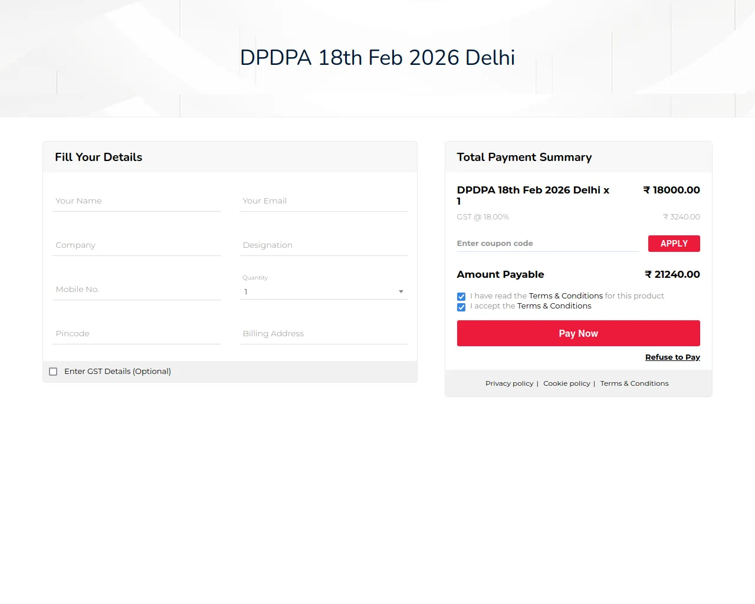Image resolution: width=755 pixels, height=604 pixels.
Task: Uncheck the 'I have read the Terms' checkbox
Action: pos(461,297)
